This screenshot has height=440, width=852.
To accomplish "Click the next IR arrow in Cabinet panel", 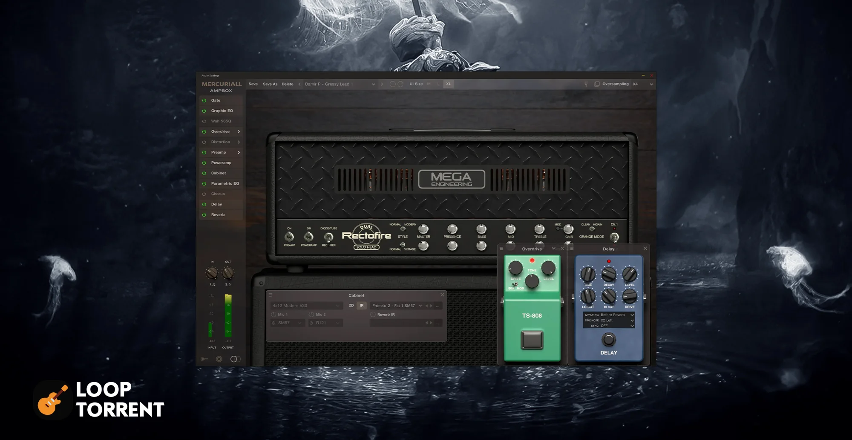I will 431,306.
